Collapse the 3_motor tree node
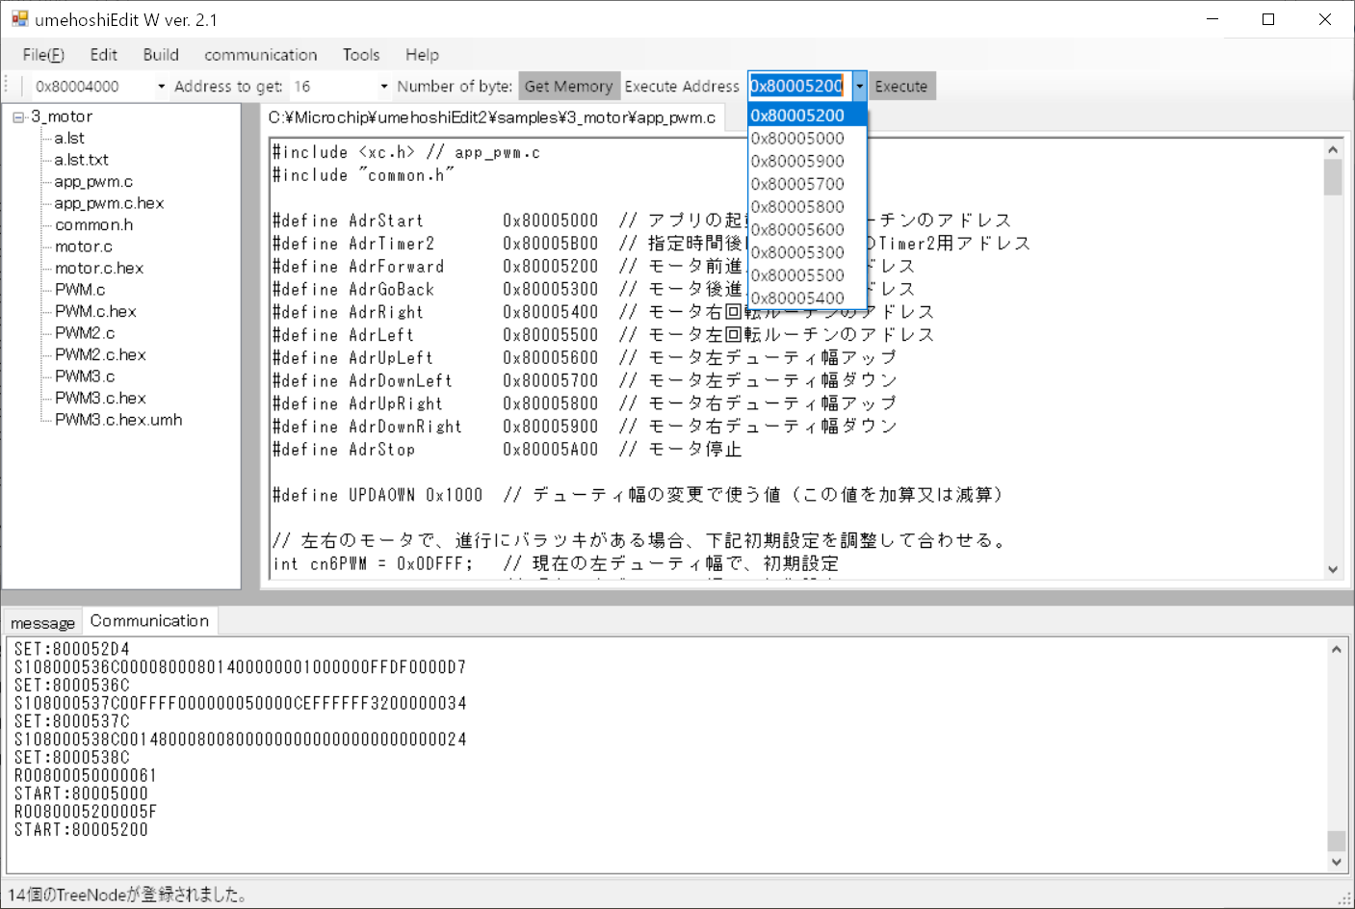1355x909 pixels. click(18, 117)
